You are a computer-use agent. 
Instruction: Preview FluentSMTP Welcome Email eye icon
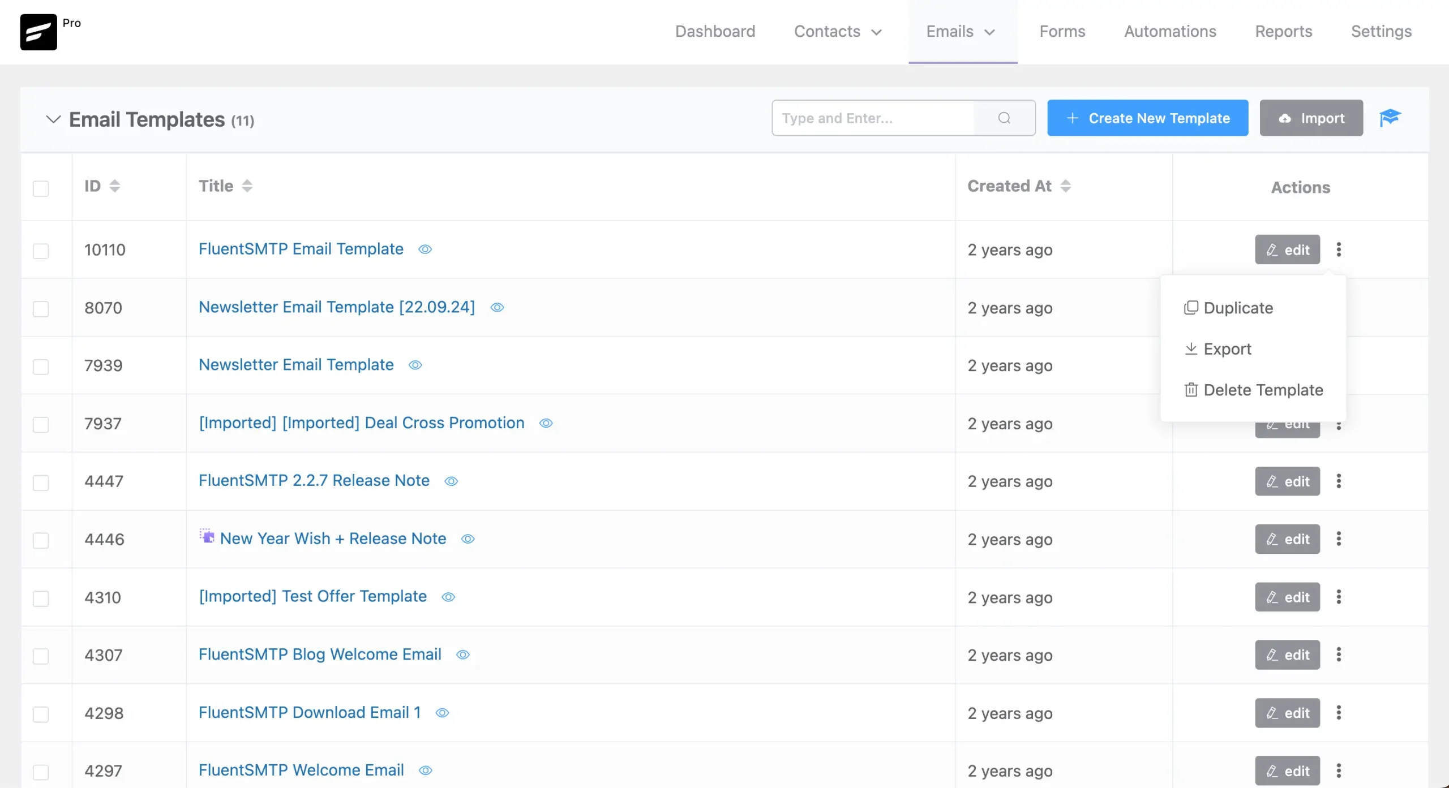pyautogui.click(x=426, y=770)
